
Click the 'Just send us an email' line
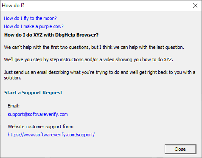100,72
